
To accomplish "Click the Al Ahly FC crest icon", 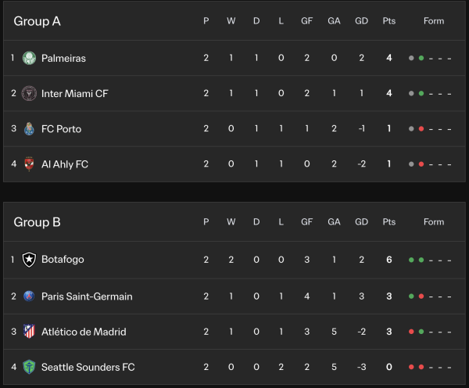I will 29,164.
